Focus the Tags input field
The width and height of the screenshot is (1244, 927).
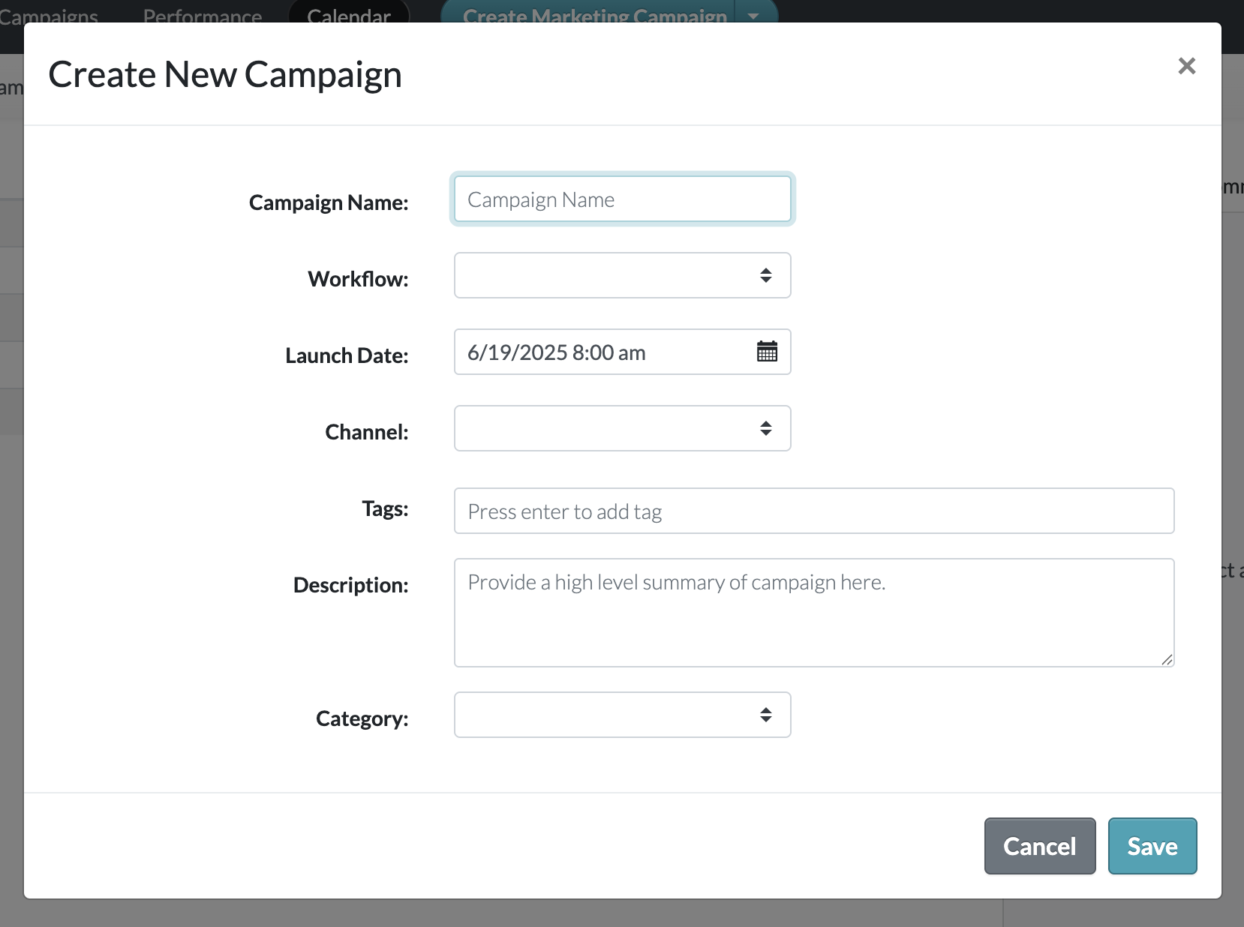813,511
